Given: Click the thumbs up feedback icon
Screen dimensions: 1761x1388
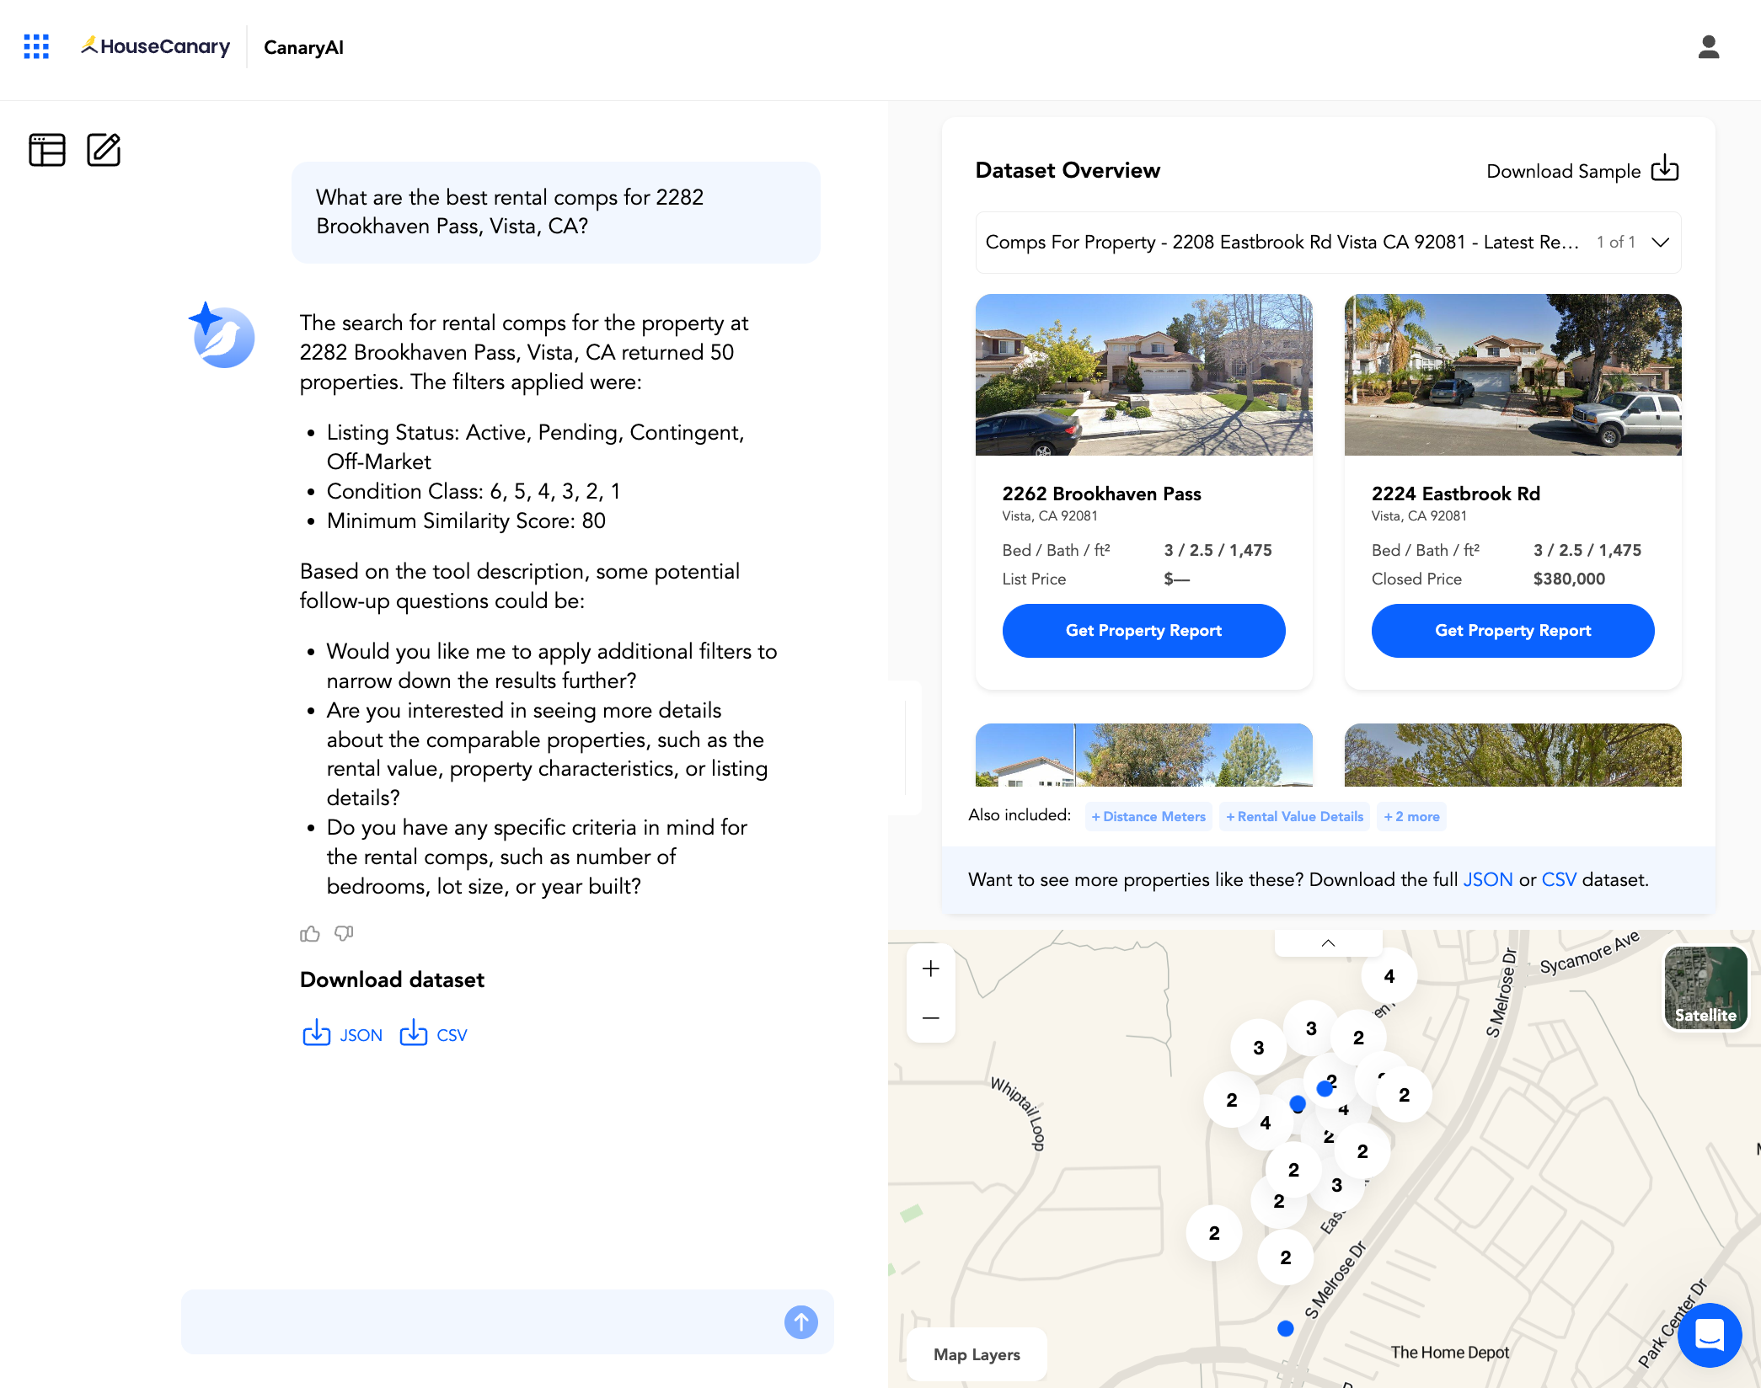Looking at the screenshot, I should tap(310, 933).
